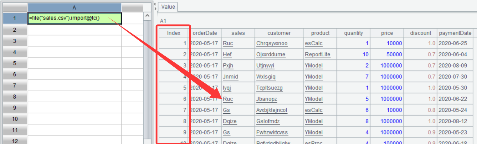Open the Chrqsyvxnoo customer link
477x144 pixels.
pos(272,43)
